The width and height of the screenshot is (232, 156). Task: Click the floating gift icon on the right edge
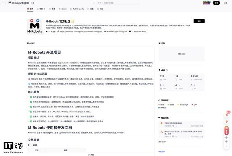point(227,115)
